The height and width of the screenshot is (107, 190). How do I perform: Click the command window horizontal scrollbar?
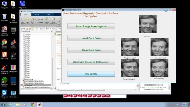point(82,90)
